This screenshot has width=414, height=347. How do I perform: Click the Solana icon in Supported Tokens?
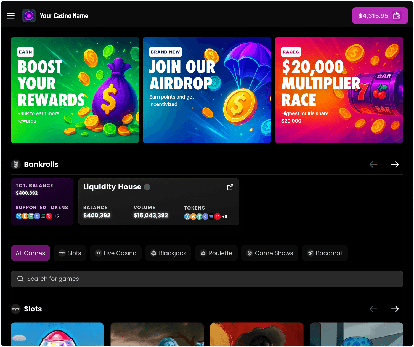[43, 216]
